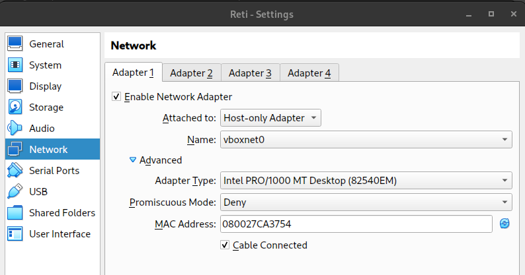Image resolution: width=525 pixels, height=275 pixels.
Task: Switch to the Adapter 4 tab
Action: (x=309, y=73)
